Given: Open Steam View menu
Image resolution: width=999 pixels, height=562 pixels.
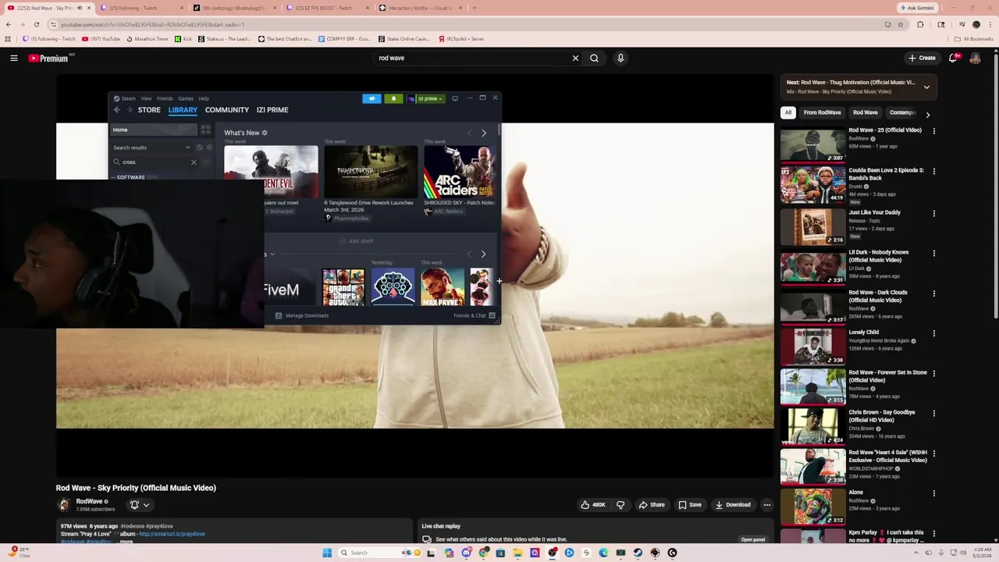Looking at the screenshot, I should pyautogui.click(x=146, y=98).
